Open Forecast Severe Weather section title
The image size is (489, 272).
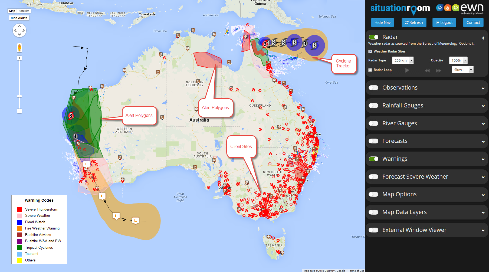415,177
